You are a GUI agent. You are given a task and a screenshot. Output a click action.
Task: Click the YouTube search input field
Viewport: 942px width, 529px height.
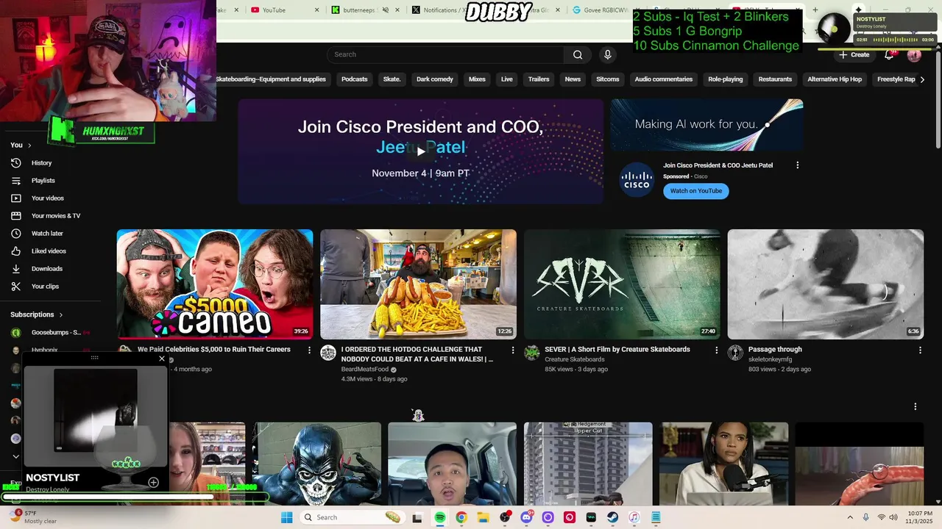(x=445, y=54)
